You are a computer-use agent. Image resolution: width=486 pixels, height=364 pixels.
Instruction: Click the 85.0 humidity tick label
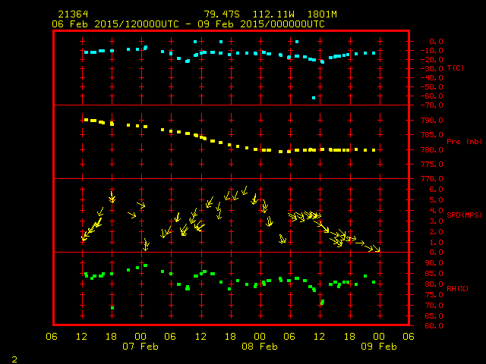(x=434, y=274)
